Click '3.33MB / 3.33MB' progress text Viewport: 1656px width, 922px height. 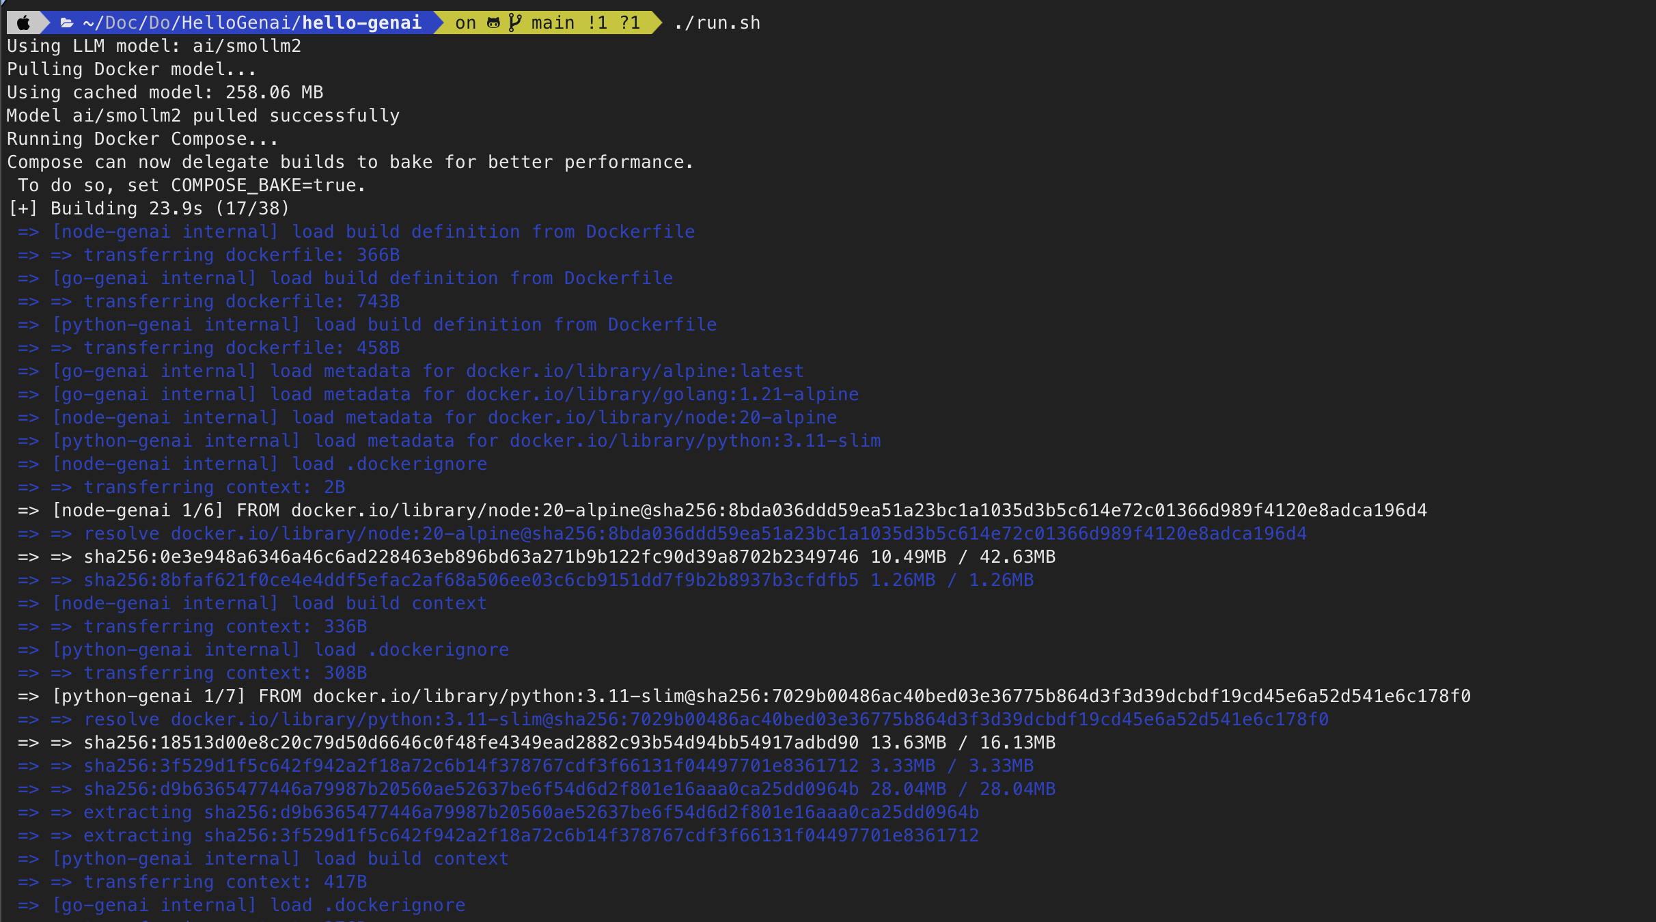(x=952, y=766)
